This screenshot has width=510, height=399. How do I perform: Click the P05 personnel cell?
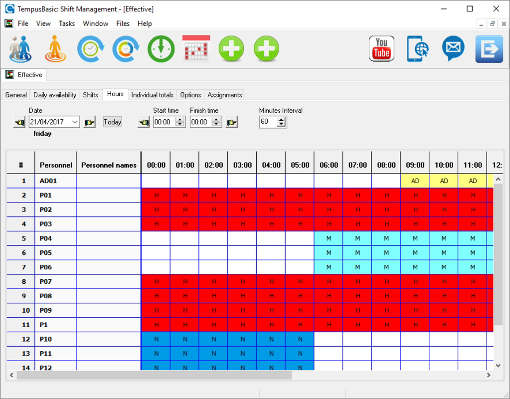tap(55, 253)
